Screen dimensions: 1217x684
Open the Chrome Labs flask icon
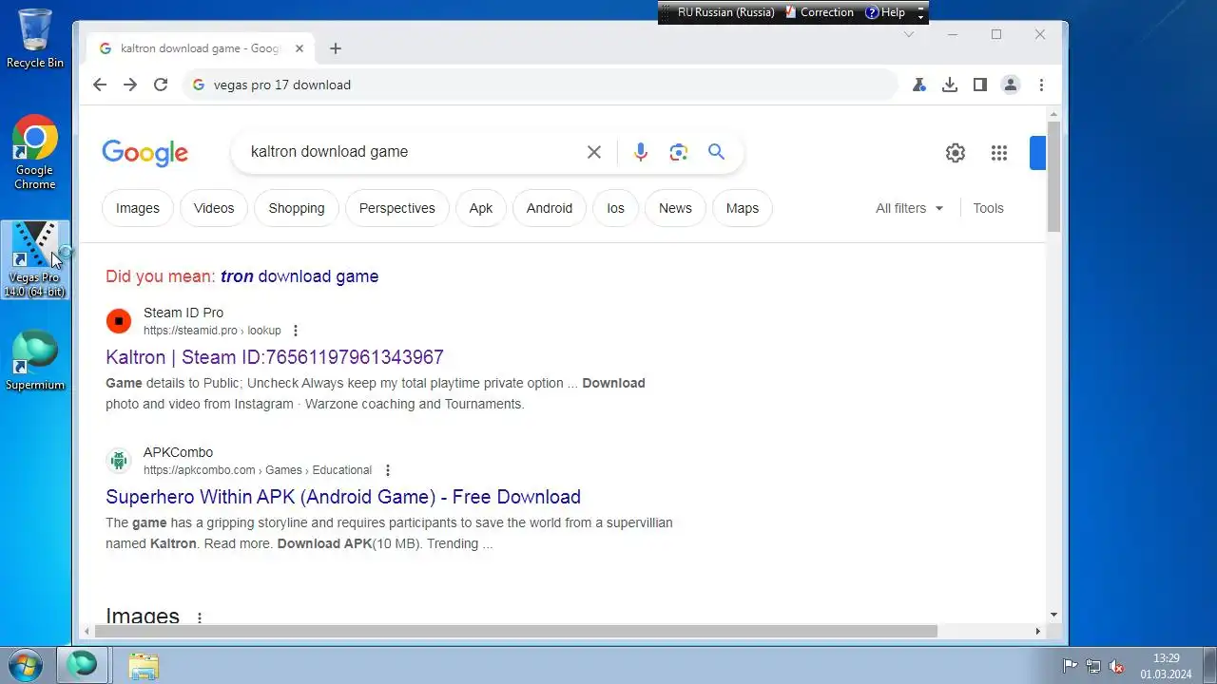919,85
